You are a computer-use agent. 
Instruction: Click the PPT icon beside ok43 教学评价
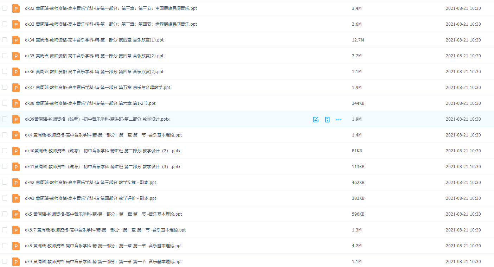tap(16, 198)
